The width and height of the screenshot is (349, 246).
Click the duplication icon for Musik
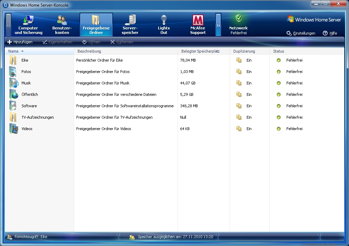click(x=239, y=83)
